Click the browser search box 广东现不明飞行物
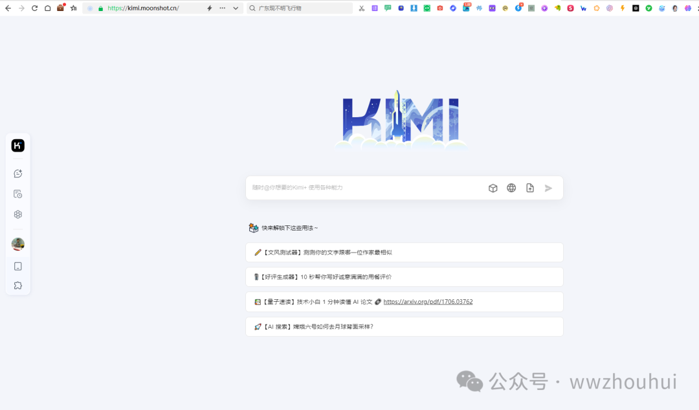Screen dimensions: 699x410 point(300,8)
